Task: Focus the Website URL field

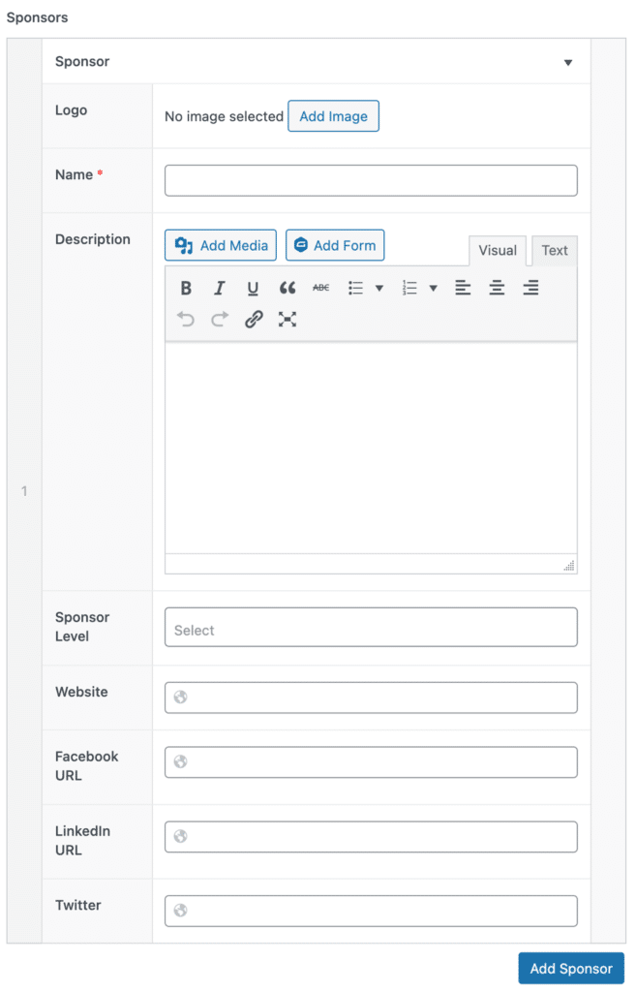Action: coord(371,697)
